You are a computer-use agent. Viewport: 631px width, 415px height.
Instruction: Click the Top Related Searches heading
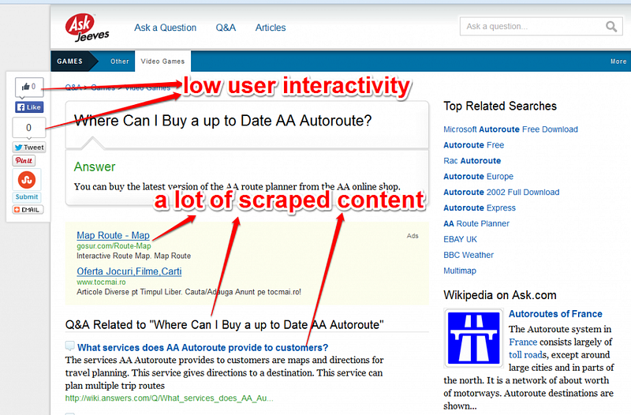click(x=500, y=106)
